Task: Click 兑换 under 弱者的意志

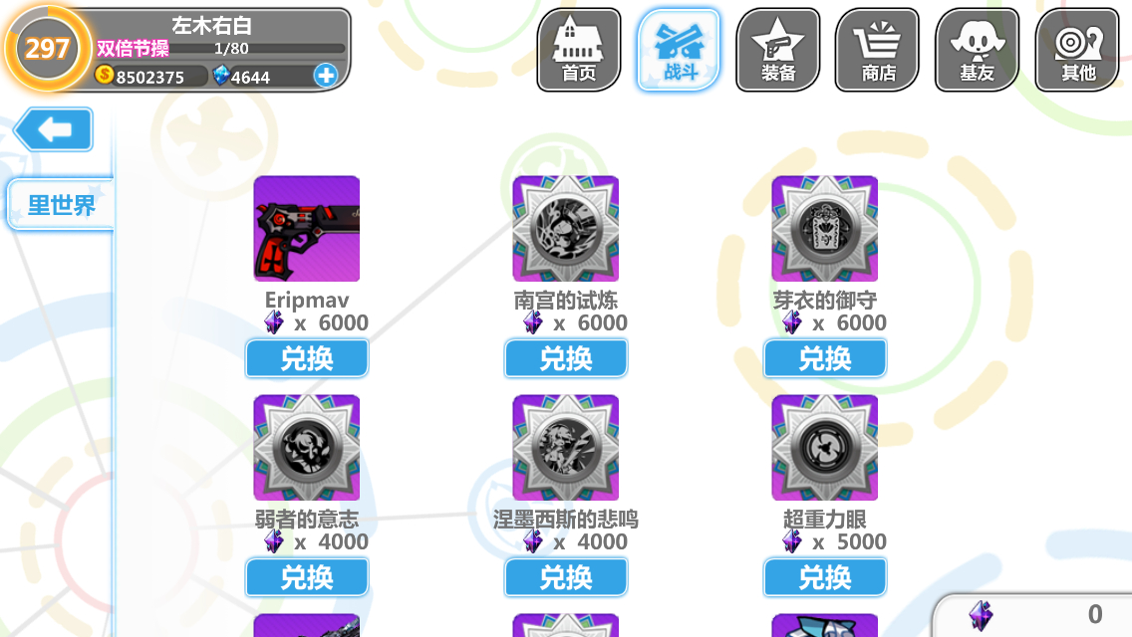Action: tap(307, 577)
